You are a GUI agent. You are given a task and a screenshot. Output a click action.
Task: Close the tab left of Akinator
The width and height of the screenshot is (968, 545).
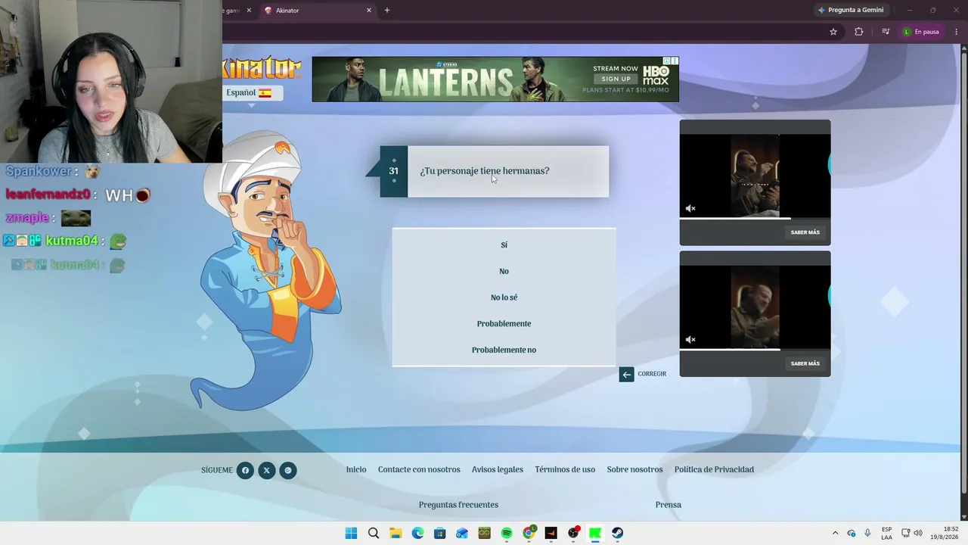(x=249, y=11)
